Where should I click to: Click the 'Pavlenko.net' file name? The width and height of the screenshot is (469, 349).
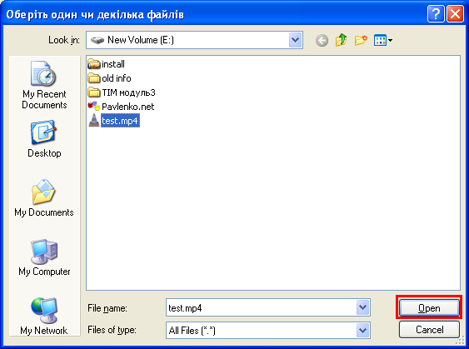point(127,107)
